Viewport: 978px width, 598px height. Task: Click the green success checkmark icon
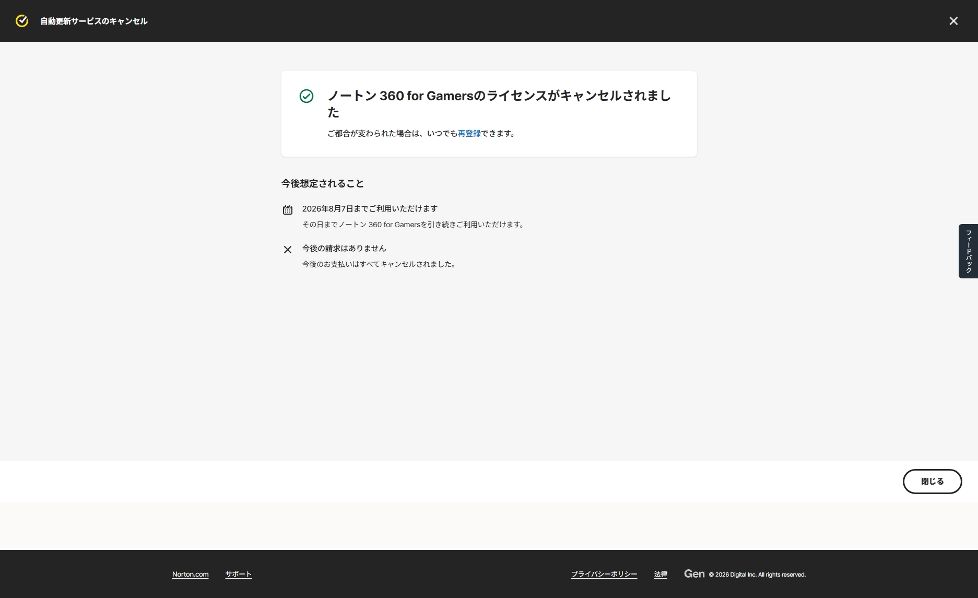click(307, 96)
